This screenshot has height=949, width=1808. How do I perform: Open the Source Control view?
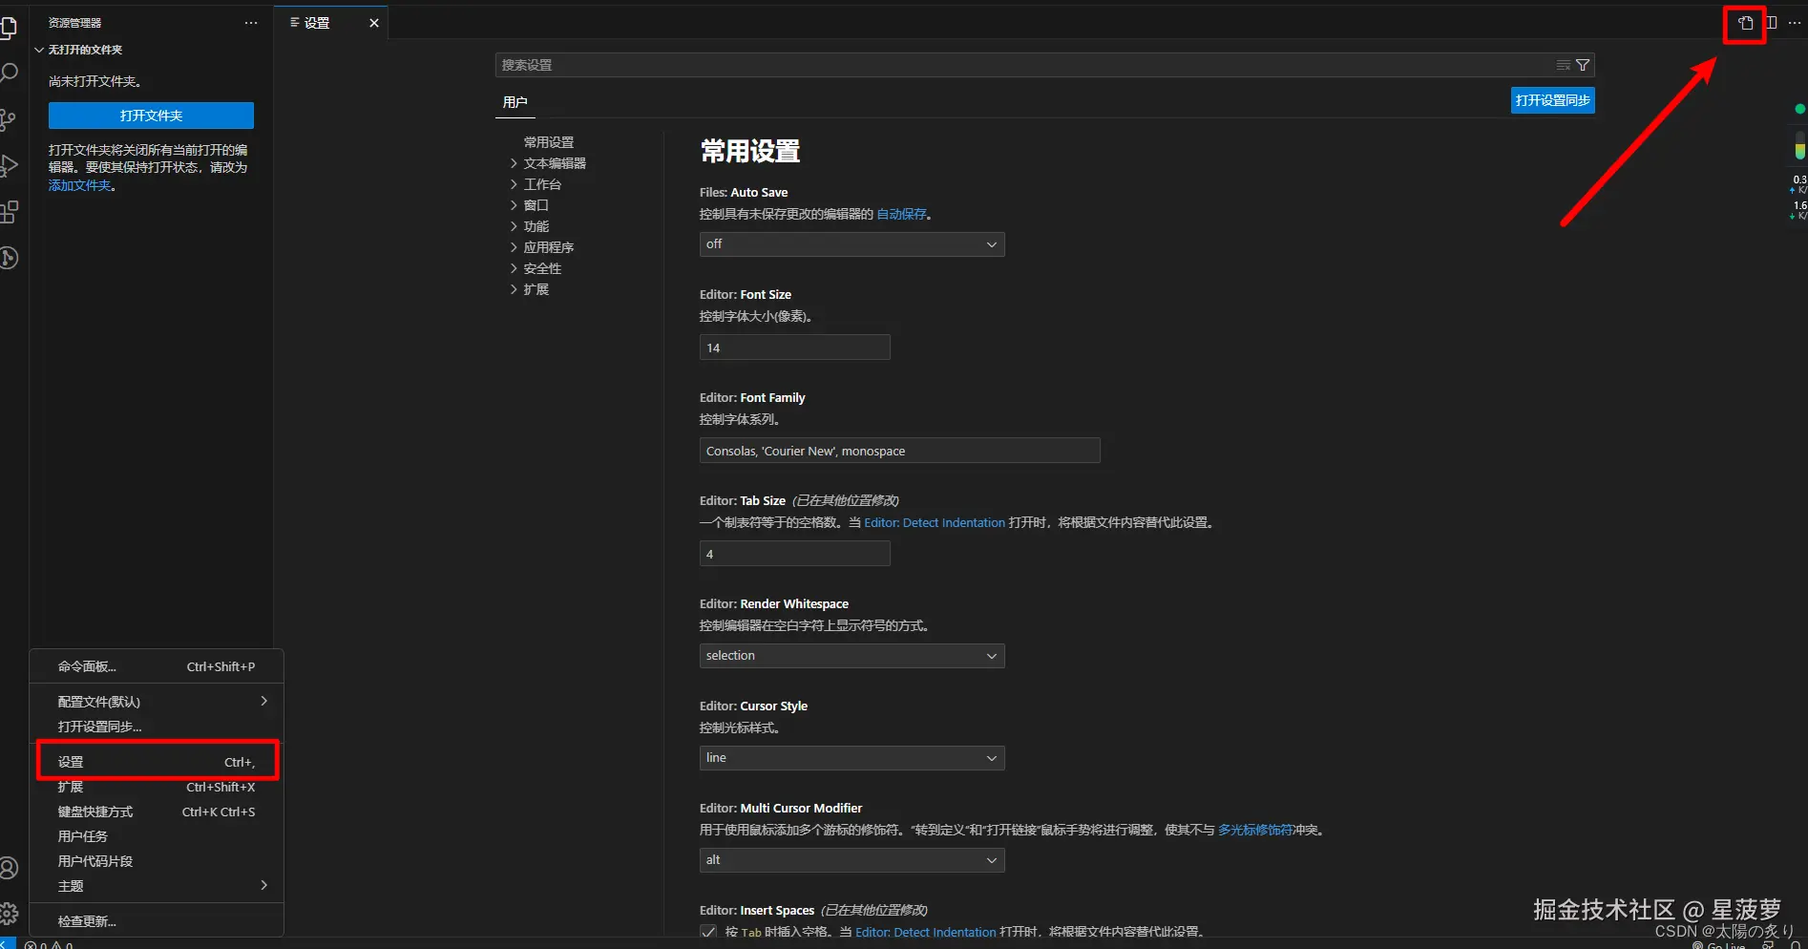click(x=8, y=120)
